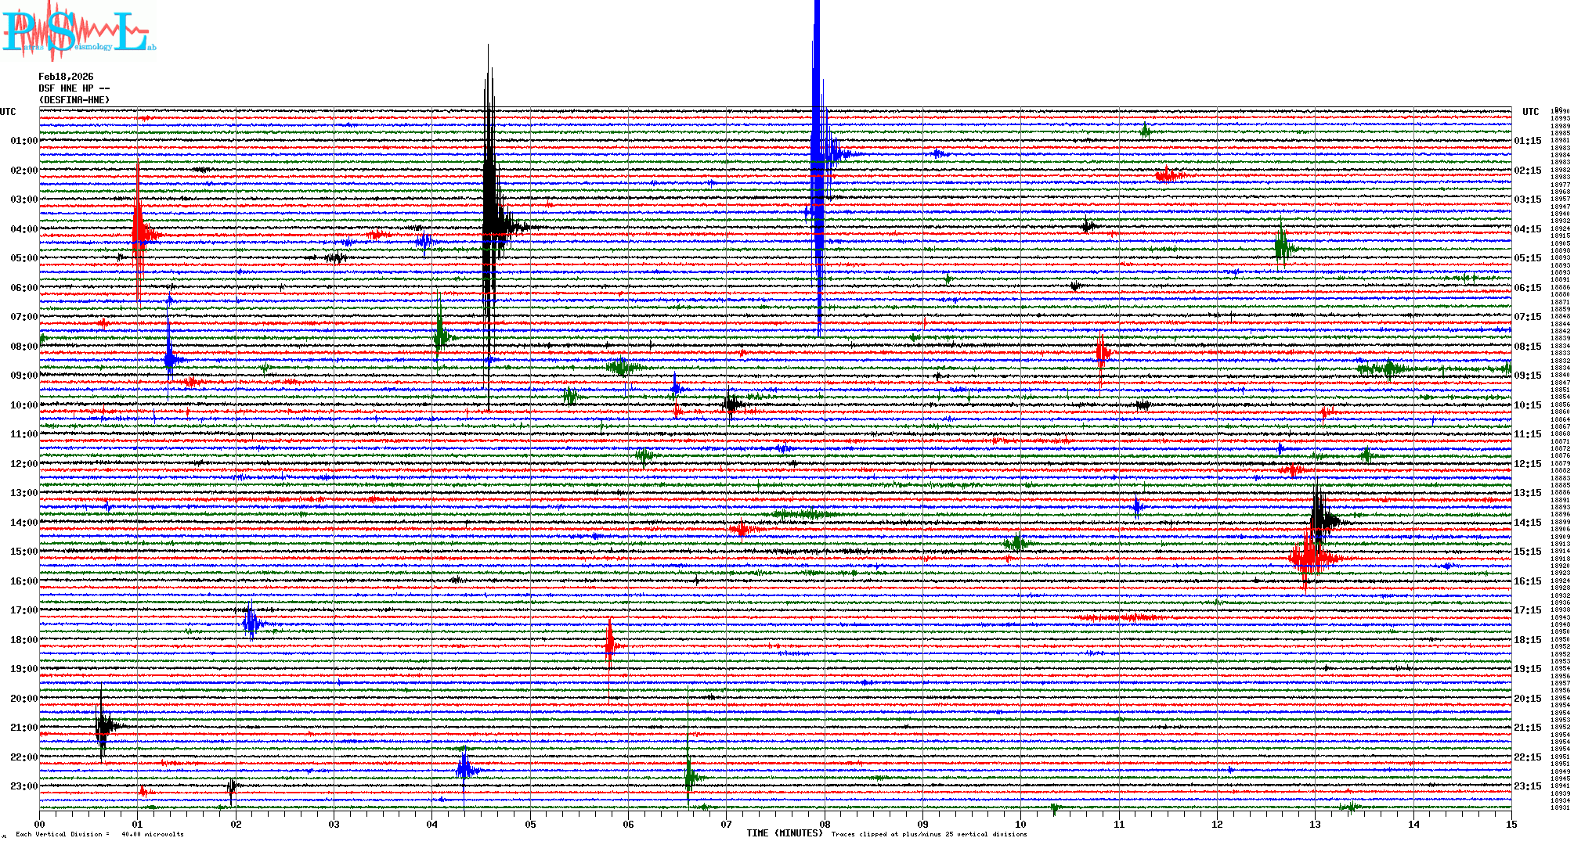This screenshot has height=845, width=1574.
Task: Select the 01:15 time label on right
Action: [1527, 141]
